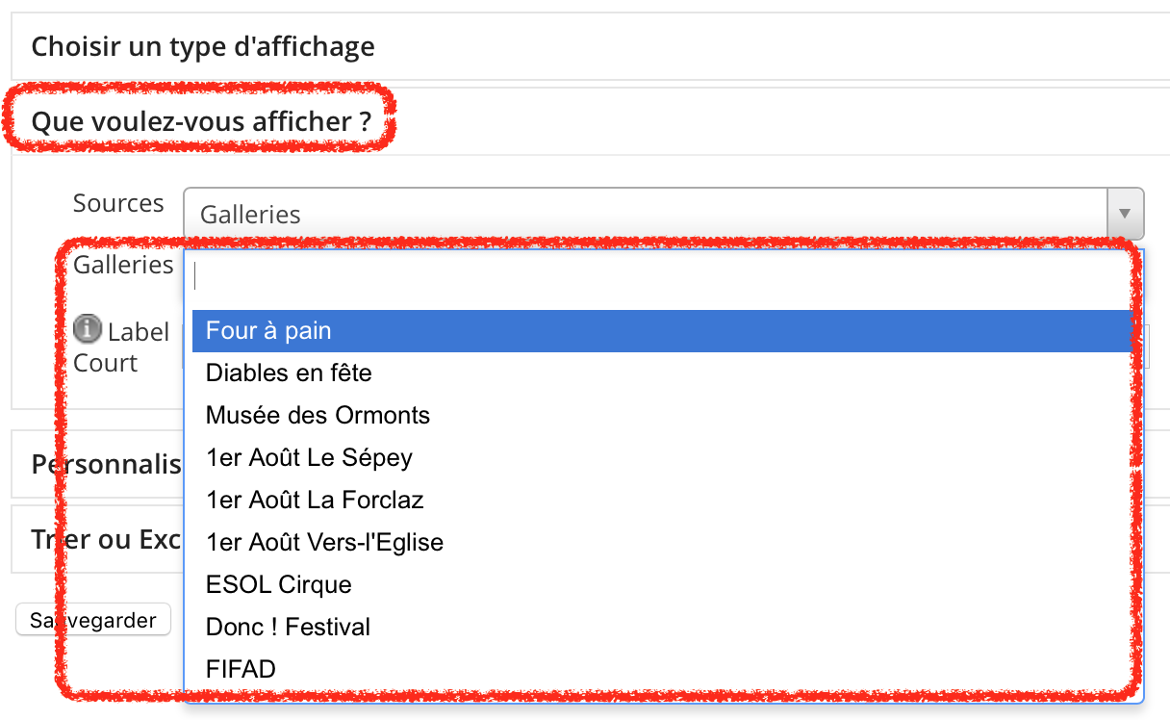Click the Sauvegarder button
Screen dimensions: 1170x720
pyautogui.click(x=93, y=620)
